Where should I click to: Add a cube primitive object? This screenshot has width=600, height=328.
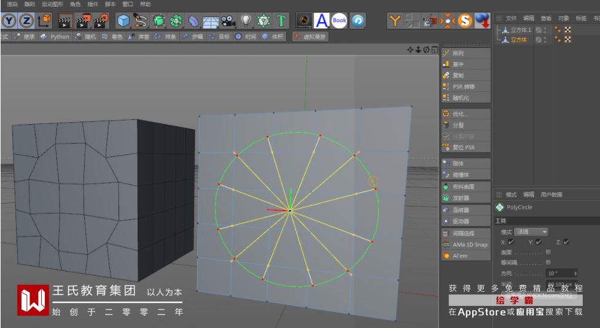click(x=123, y=21)
